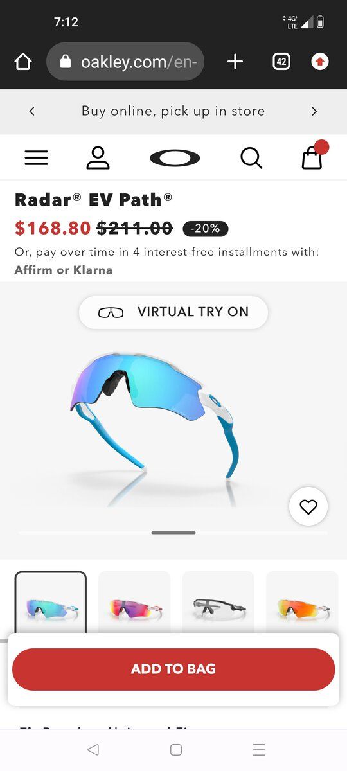Open the search magnifier icon
The width and height of the screenshot is (347, 771).
click(251, 157)
